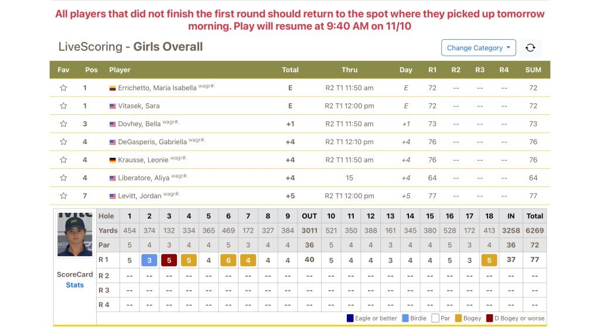Click star icon for Aliya Liberatore
The height and width of the screenshot is (330, 600).
pos(63,178)
